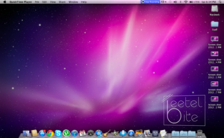Open the QuickTime Player menu
The width and height of the screenshot is (224, 138).
point(21,2)
